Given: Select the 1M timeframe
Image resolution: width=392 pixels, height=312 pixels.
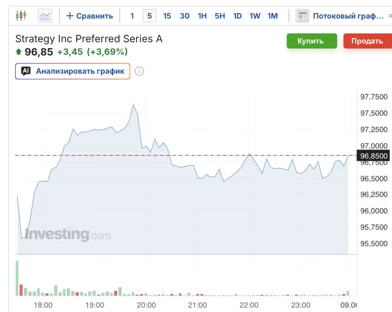Looking at the screenshot, I should pos(272,16).
